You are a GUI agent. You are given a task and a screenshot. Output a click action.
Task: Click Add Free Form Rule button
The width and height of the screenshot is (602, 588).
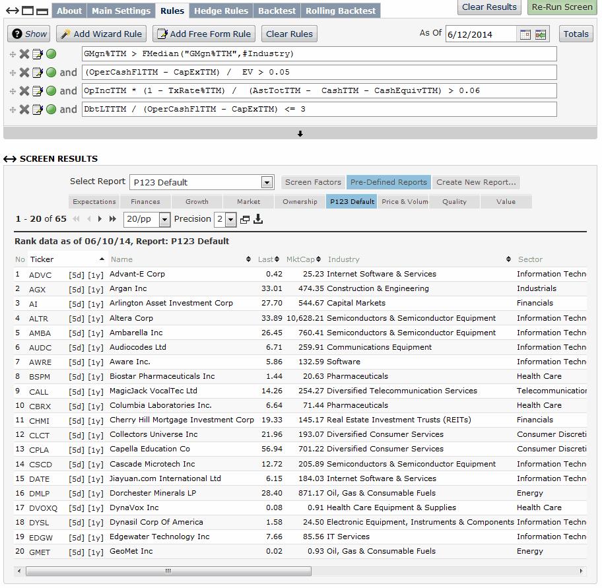pos(204,34)
